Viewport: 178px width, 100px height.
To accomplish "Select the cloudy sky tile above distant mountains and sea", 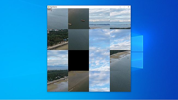I will pyautogui.click(x=58, y=60).
